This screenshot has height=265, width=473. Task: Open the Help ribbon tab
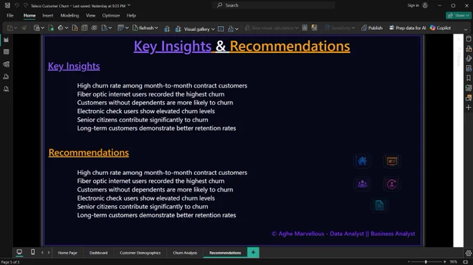[131, 15]
